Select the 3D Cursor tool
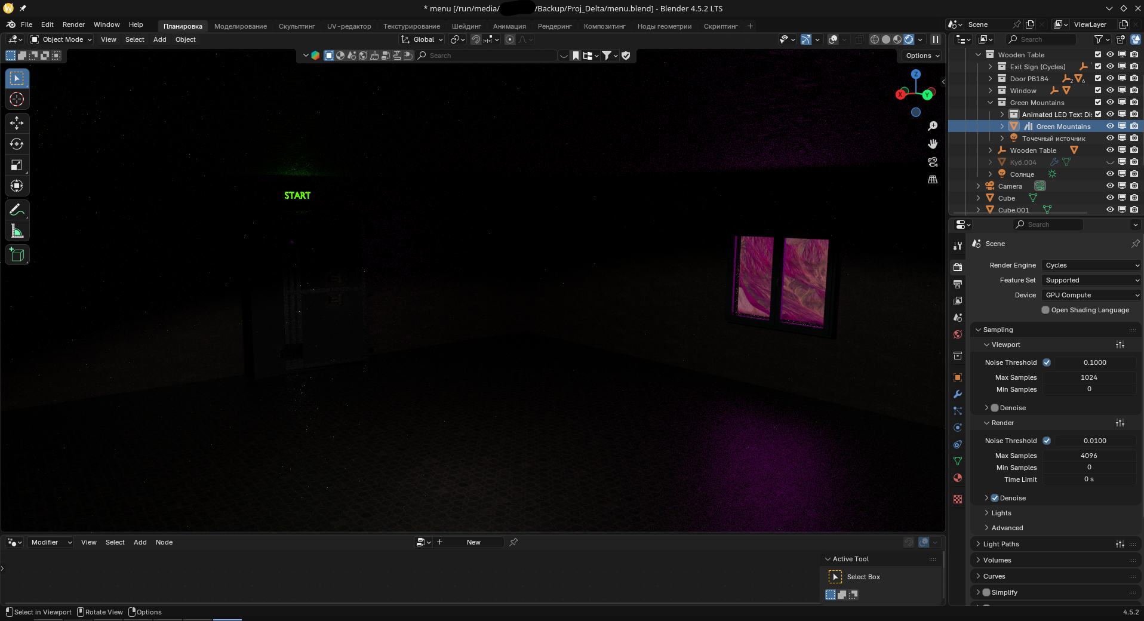 coord(17,99)
